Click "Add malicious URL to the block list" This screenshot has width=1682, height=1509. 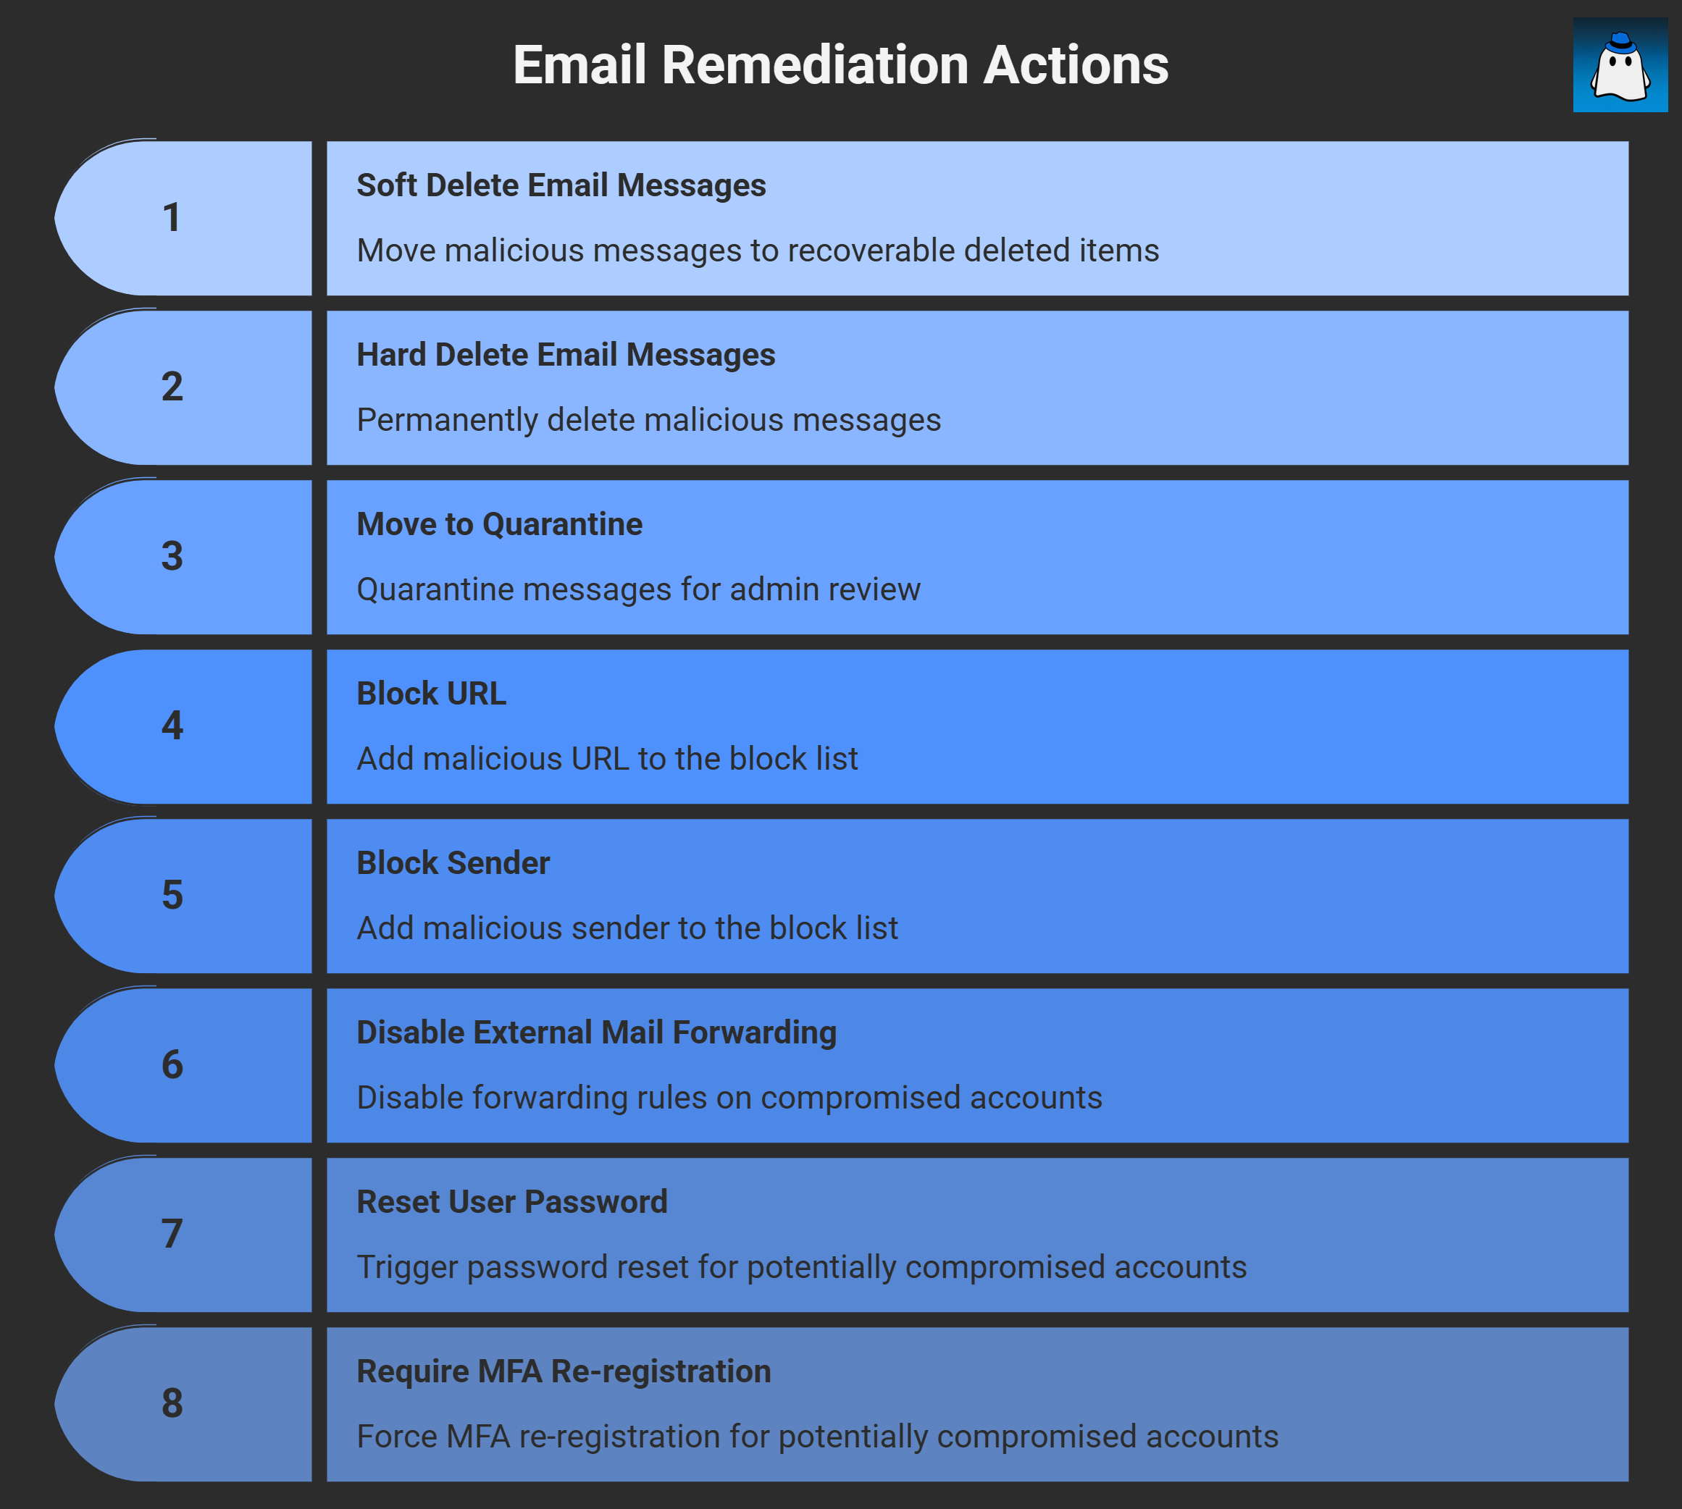pos(607,759)
